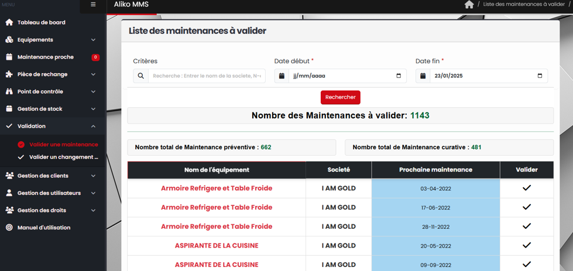The image size is (573, 271).
Task: Open the Date fin calendar picker icon
Action: click(x=539, y=76)
